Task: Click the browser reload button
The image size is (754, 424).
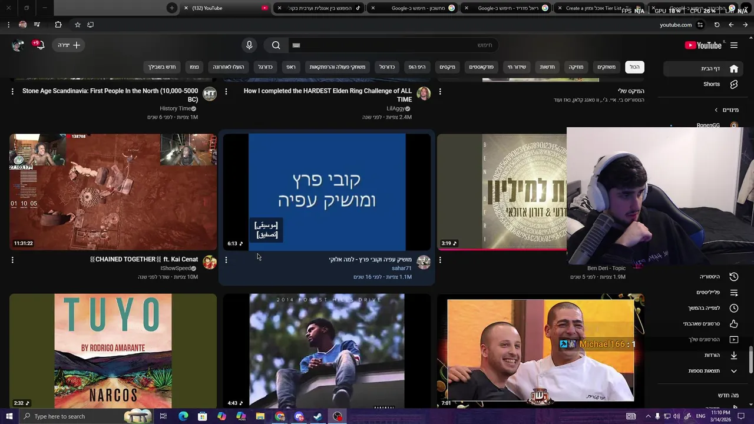Action: [x=717, y=25]
